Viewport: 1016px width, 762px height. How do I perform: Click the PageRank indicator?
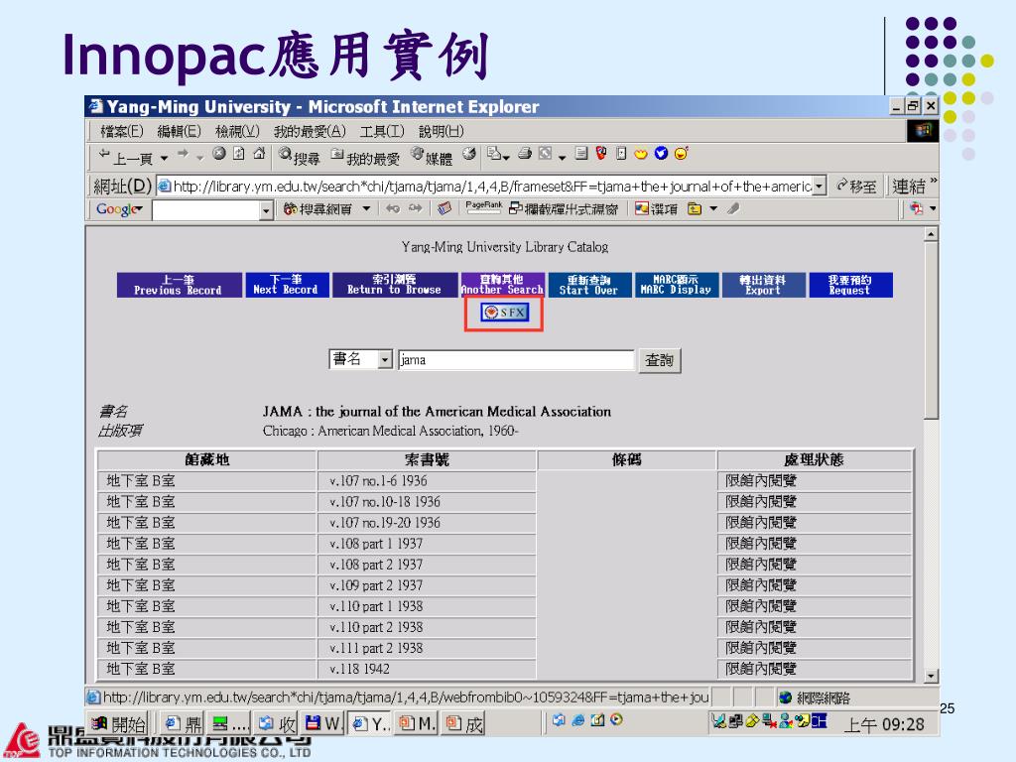[483, 206]
